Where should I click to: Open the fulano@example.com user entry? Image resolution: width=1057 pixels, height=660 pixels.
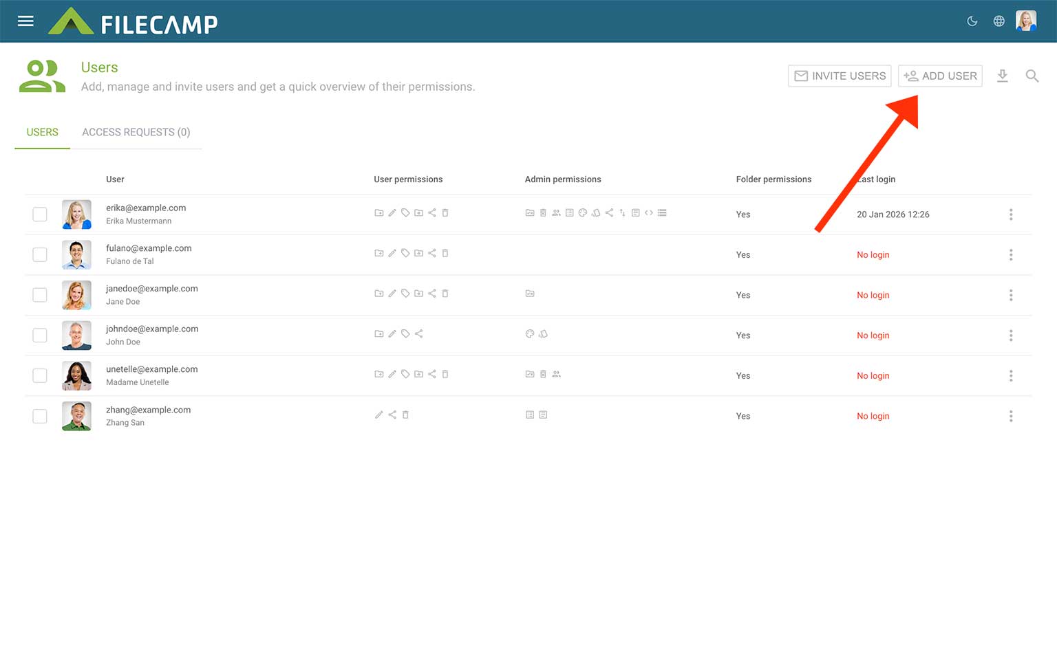(x=149, y=248)
